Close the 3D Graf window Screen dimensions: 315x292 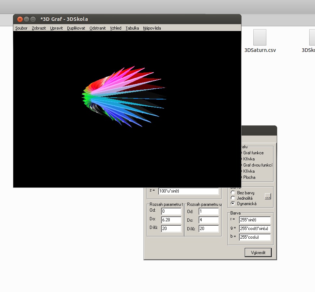(x=20, y=19)
